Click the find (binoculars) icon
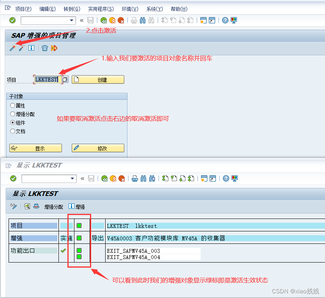This screenshot has width=325, height=298. [x=143, y=20]
